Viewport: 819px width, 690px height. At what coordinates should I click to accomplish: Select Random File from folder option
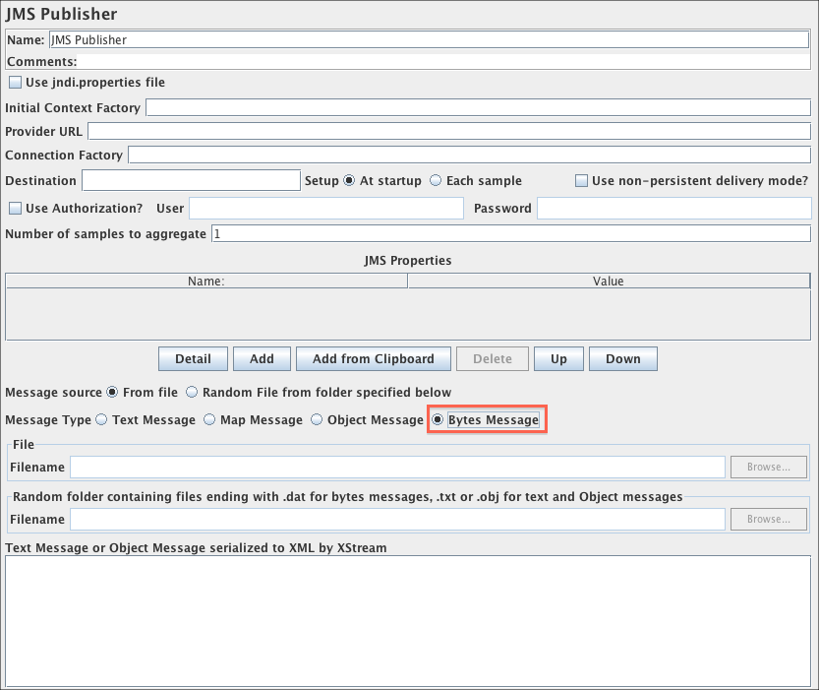point(192,392)
